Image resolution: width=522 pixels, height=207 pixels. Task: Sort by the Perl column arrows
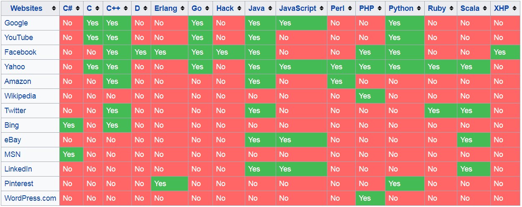350,8
